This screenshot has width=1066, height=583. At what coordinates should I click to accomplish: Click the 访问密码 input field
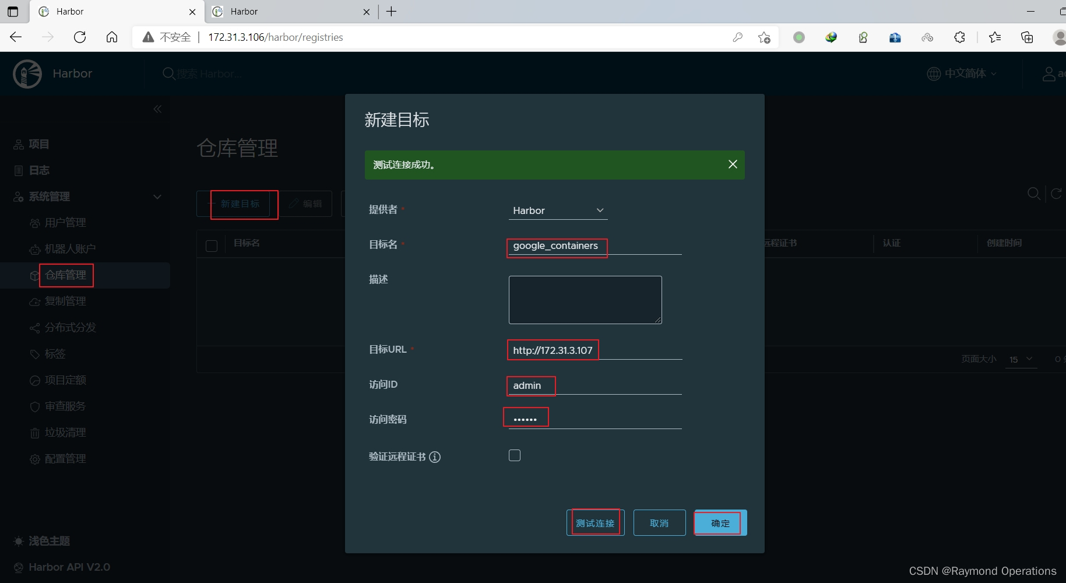[595, 420]
